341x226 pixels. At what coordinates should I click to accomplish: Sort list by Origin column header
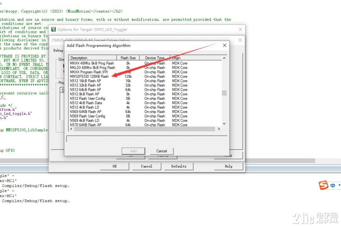click(x=196, y=58)
